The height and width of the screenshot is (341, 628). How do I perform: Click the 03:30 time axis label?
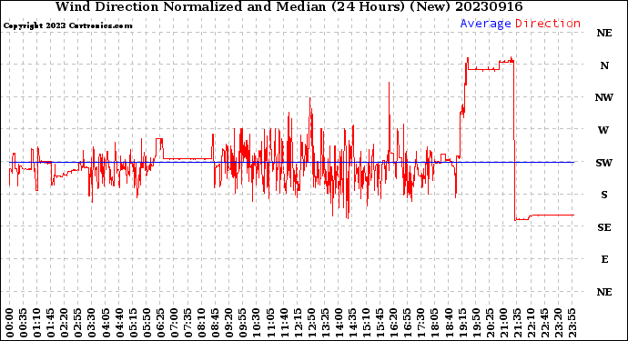[x=92, y=323]
